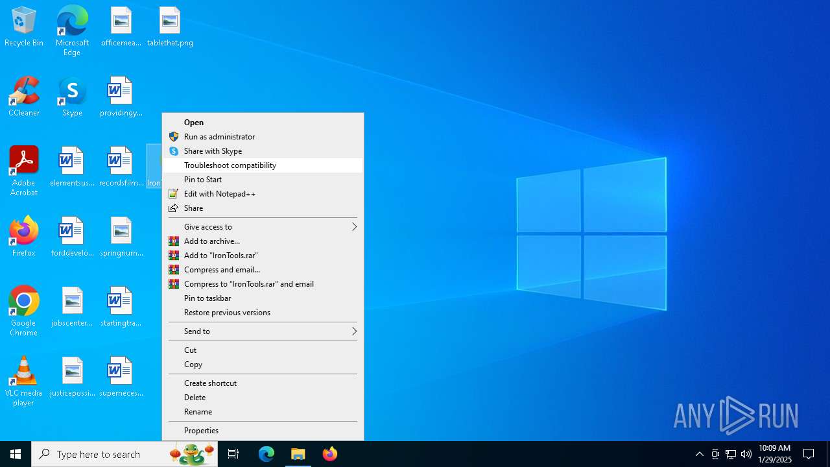Click the Task View taskbar button
The image size is (830, 467).
pyautogui.click(x=233, y=454)
